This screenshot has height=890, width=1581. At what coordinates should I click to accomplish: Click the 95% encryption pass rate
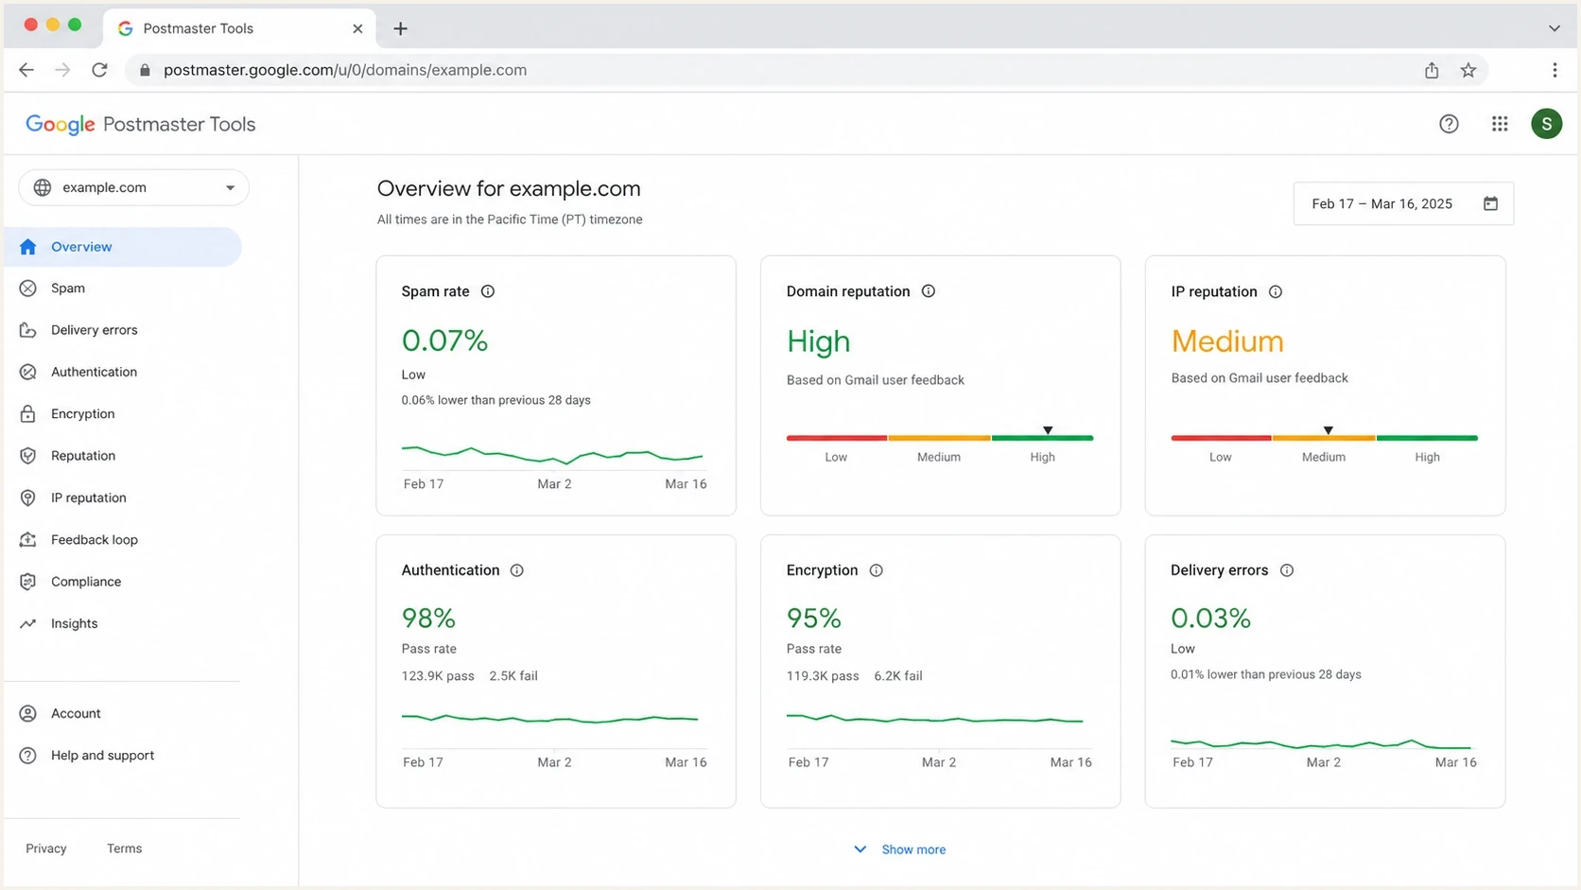[814, 619]
